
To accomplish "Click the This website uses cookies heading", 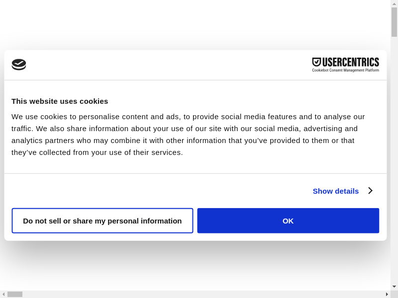I will (x=60, y=101).
